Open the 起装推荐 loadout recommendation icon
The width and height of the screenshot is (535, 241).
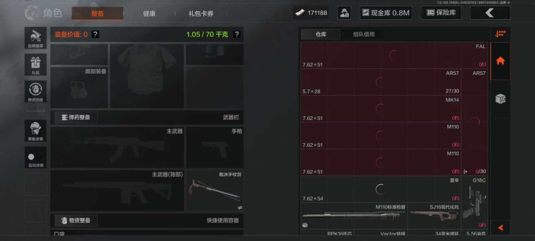point(36,38)
